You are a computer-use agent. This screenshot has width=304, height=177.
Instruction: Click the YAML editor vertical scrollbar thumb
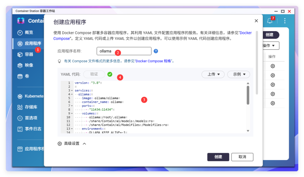[x=248, y=95]
